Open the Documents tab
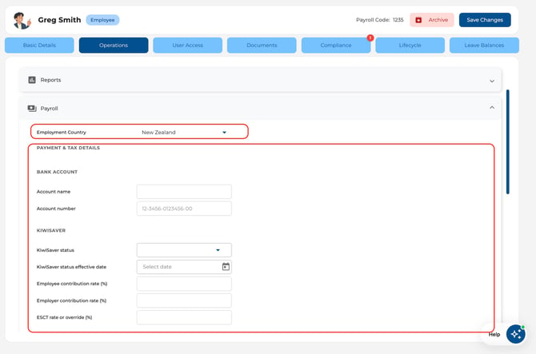Screen dimensions: 536x354 [262, 45]
